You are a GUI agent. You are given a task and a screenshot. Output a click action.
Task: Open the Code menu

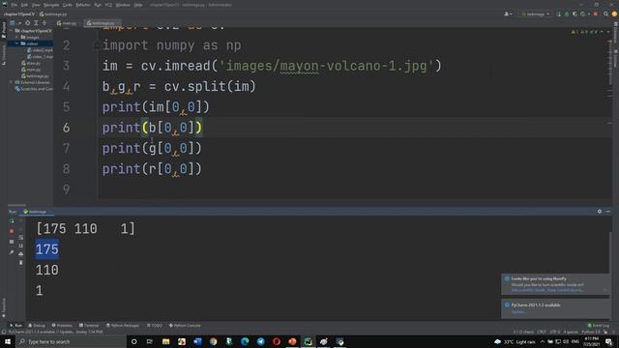pyautogui.click(x=68, y=5)
